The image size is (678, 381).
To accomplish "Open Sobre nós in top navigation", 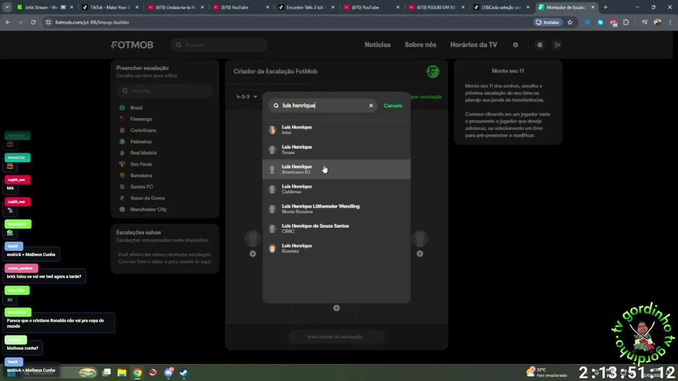I will point(421,45).
